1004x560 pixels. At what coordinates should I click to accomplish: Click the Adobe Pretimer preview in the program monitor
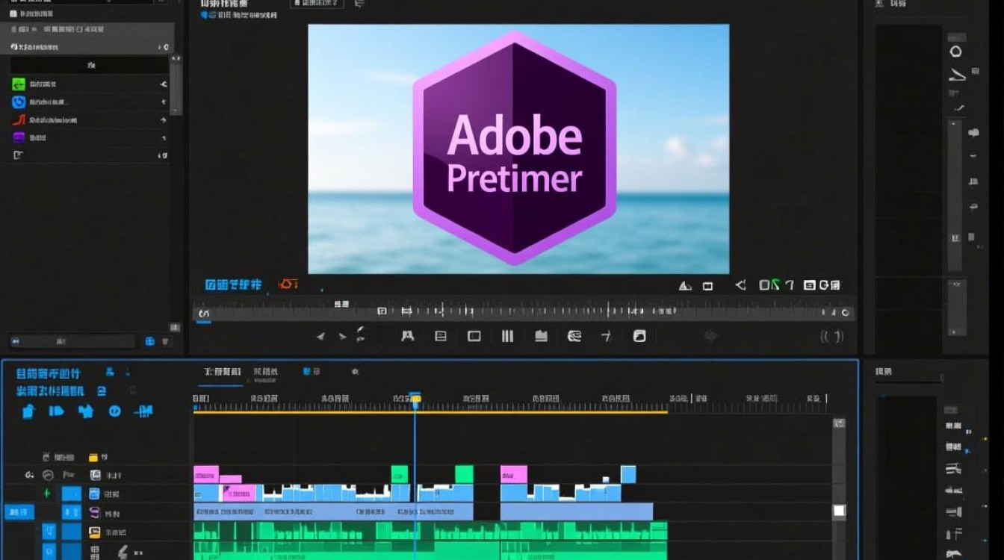518,149
